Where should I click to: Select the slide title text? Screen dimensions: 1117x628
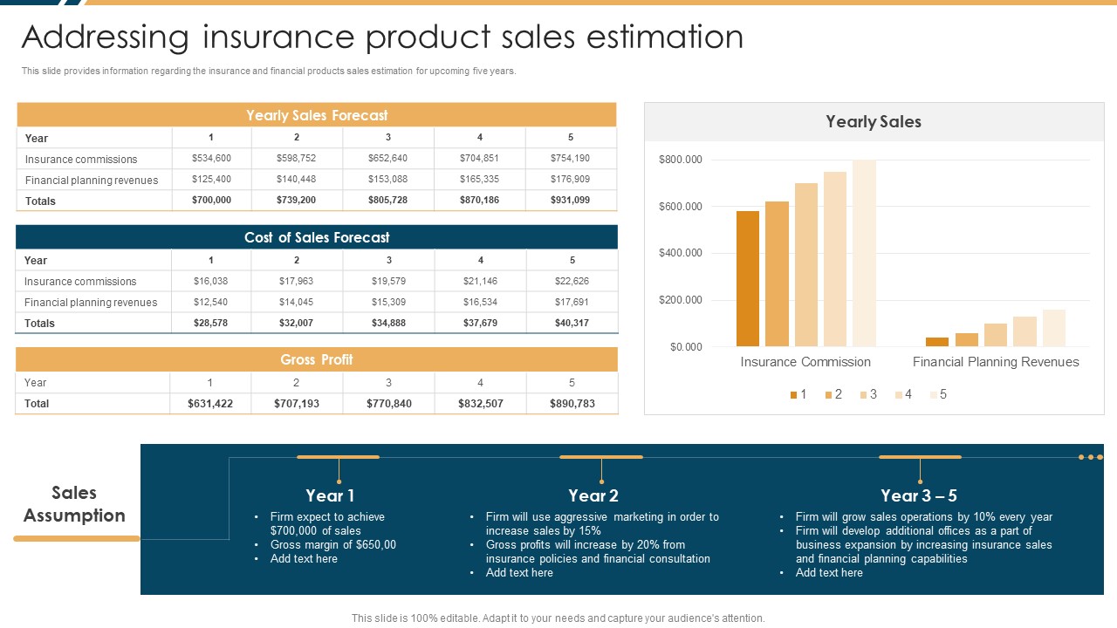(382, 38)
